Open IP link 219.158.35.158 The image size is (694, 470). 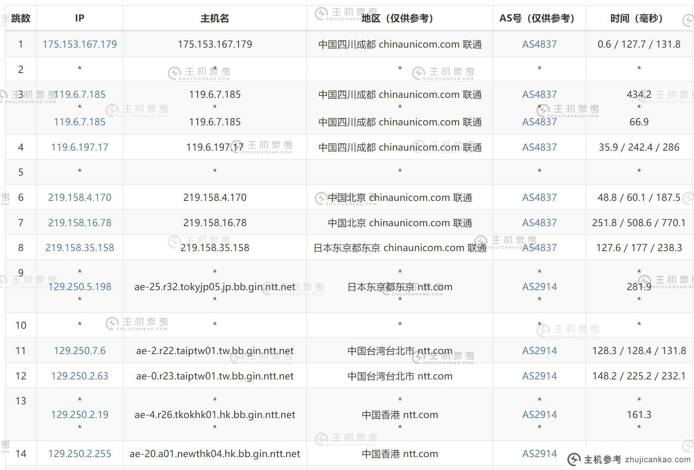click(x=79, y=248)
